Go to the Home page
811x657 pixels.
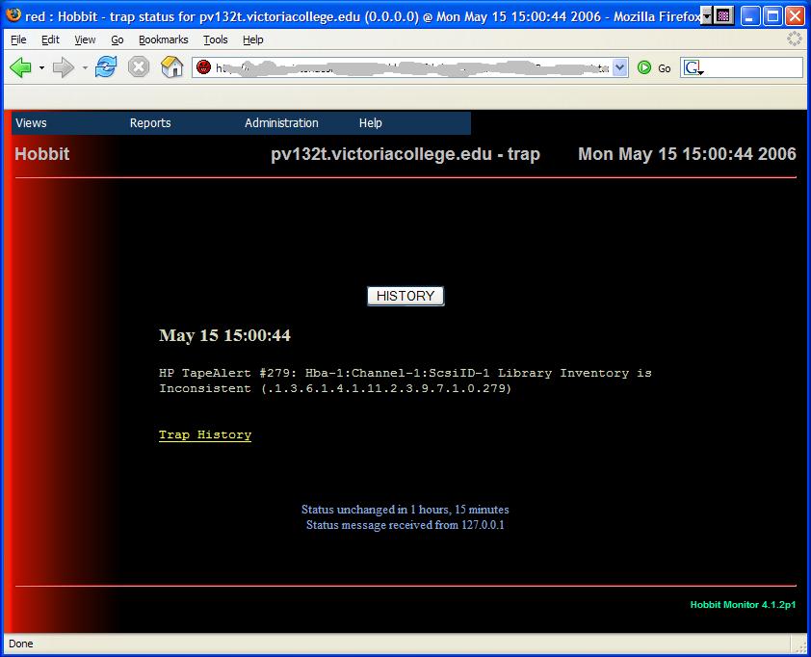[x=171, y=67]
